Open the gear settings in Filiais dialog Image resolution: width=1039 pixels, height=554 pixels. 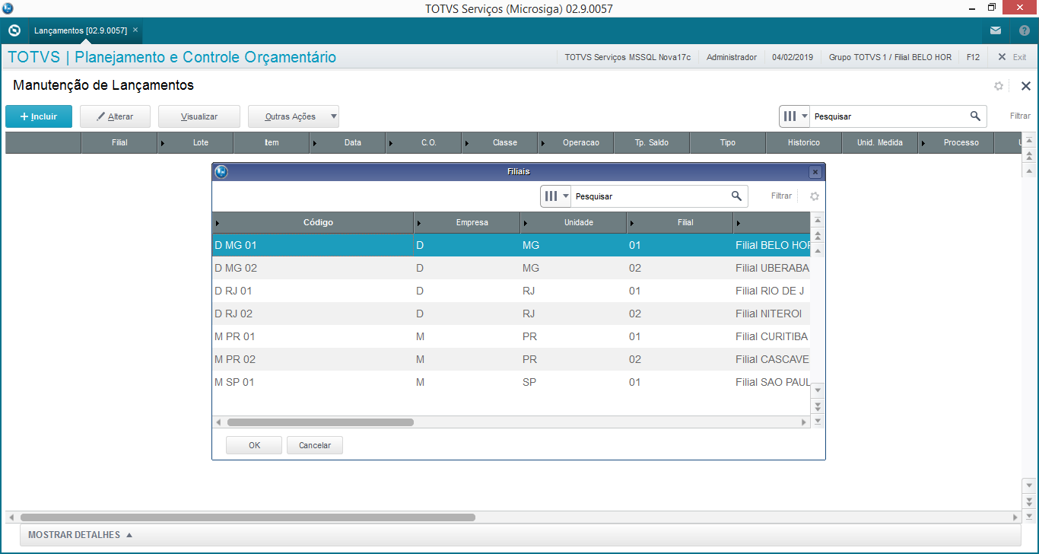tap(815, 196)
